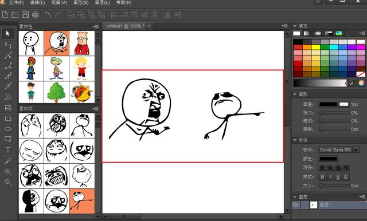Open the 视图(V) menu
This screenshot has height=221, width=367.
(x=59, y=2)
